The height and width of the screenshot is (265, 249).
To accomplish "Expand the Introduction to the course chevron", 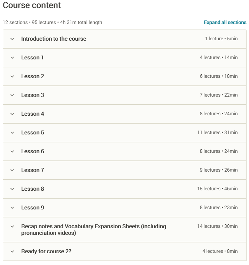I will point(12,39).
